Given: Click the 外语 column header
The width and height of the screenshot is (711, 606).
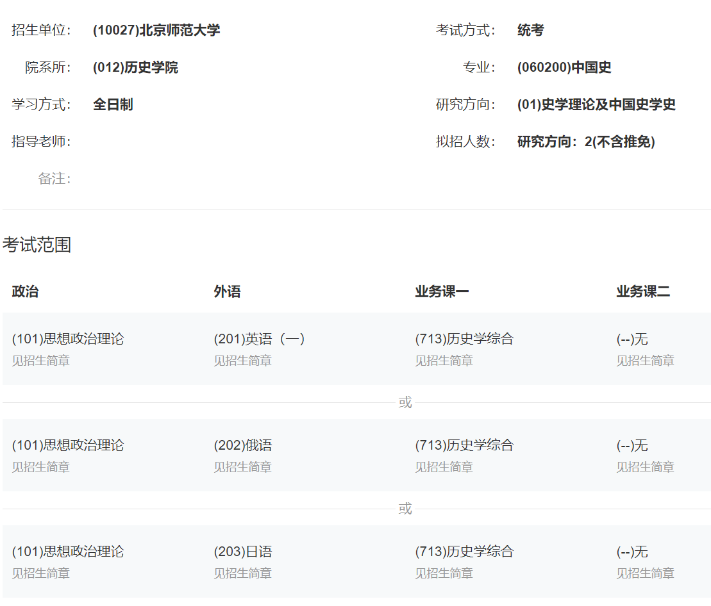Looking at the screenshot, I should tap(227, 291).
